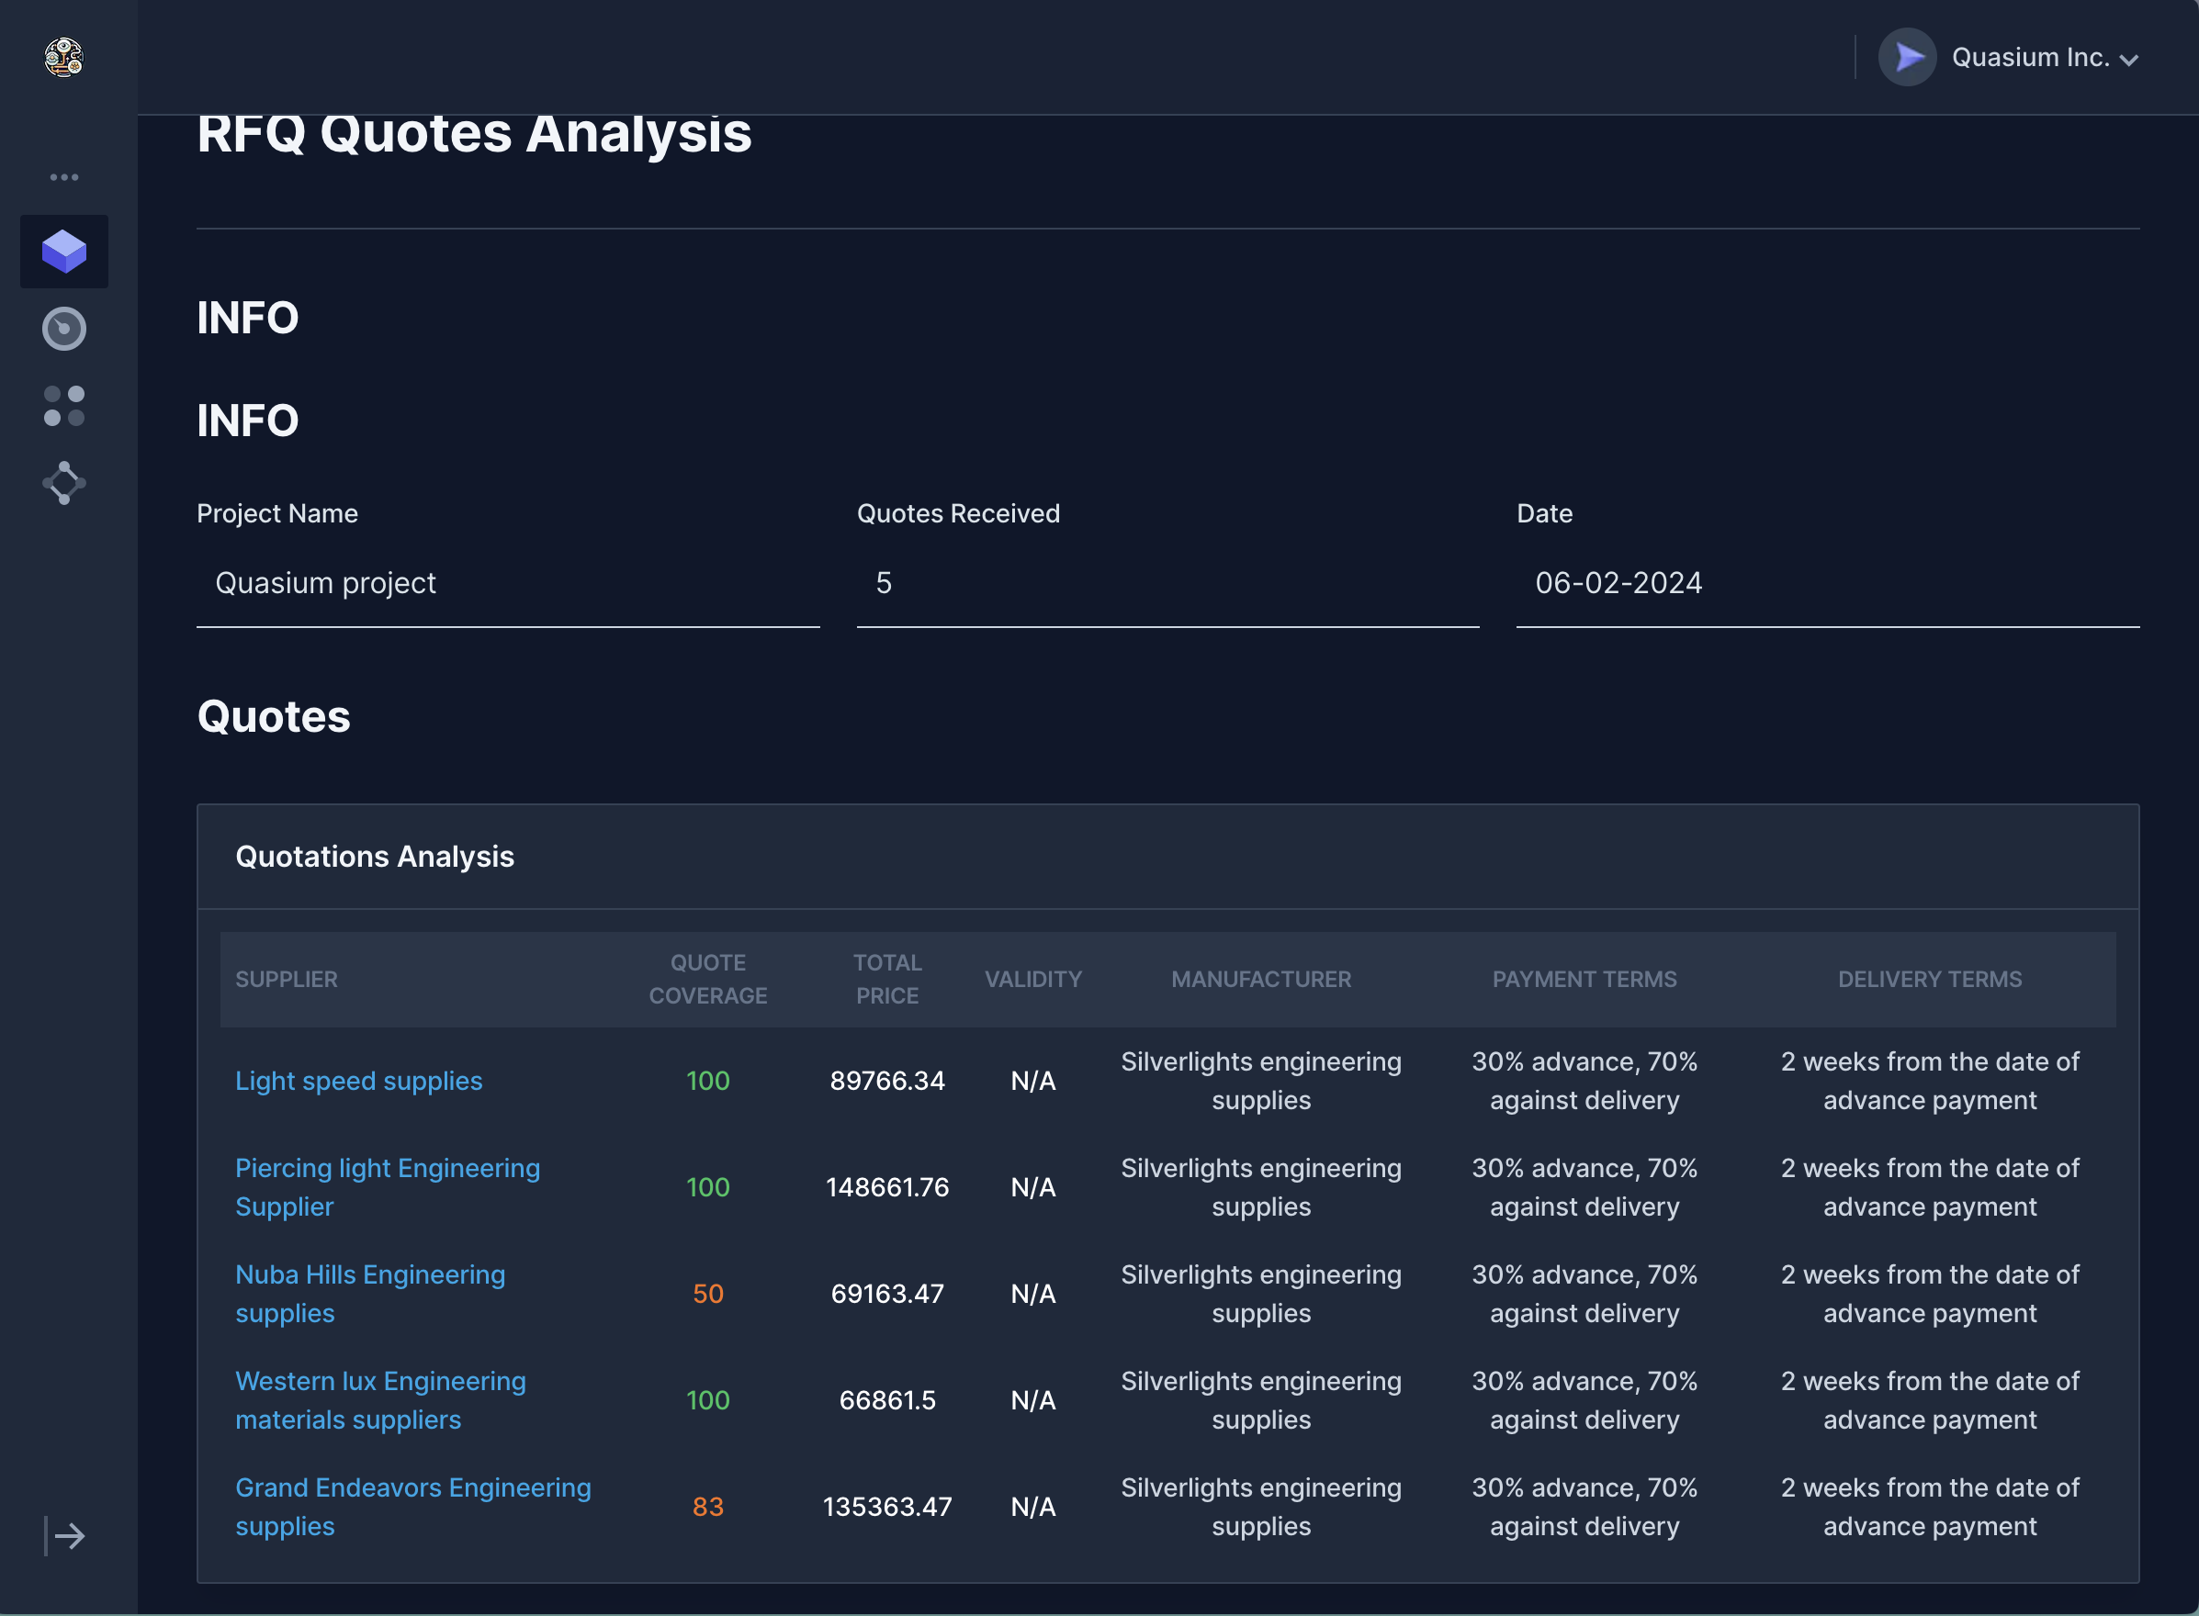Click the quote coverage value 83
The image size is (2199, 1616).
[x=707, y=1508]
